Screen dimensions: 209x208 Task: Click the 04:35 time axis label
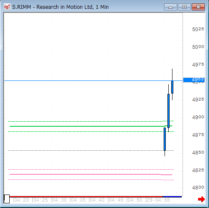click(78, 200)
